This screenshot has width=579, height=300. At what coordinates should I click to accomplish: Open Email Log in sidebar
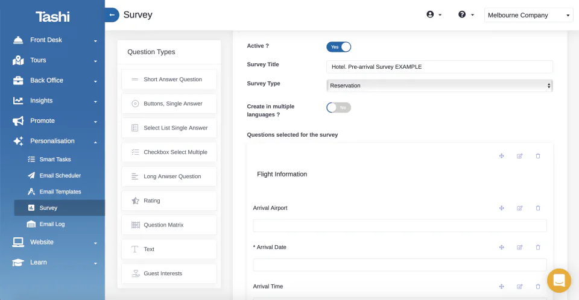click(x=52, y=224)
